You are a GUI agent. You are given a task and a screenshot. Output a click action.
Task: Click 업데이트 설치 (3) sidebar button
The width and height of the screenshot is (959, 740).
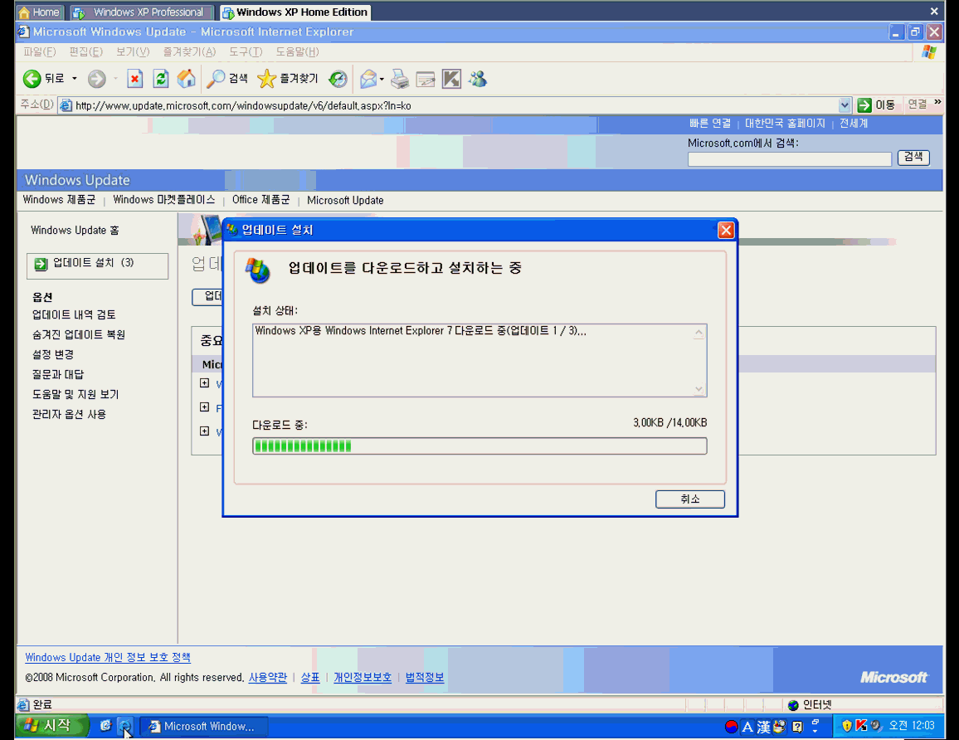point(97,265)
